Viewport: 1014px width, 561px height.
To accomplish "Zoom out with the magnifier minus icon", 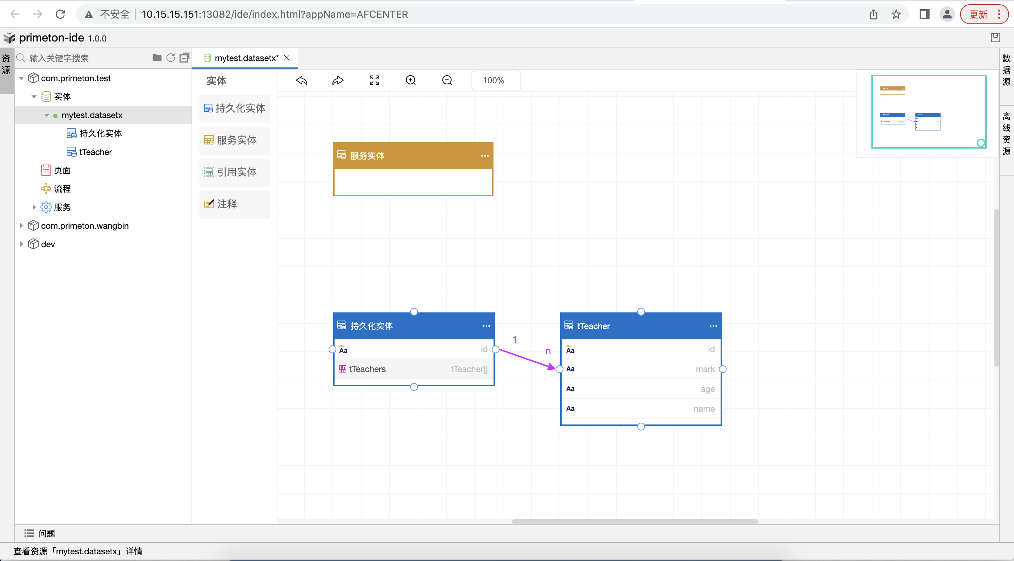I will click(x=447, y=80).
